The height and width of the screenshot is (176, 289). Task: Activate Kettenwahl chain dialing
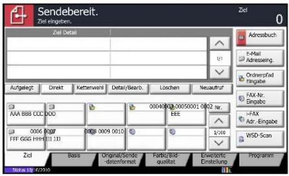click(90, 89)
